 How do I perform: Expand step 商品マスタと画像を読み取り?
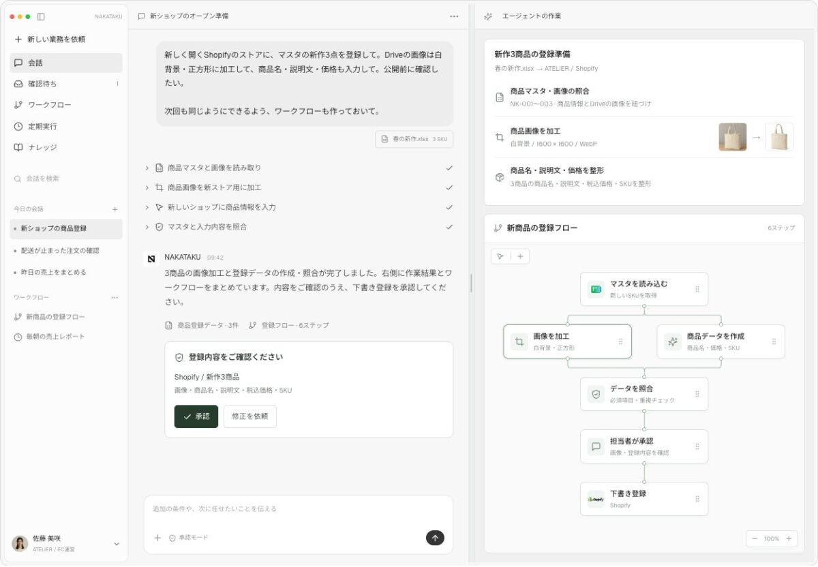[147, 168]
